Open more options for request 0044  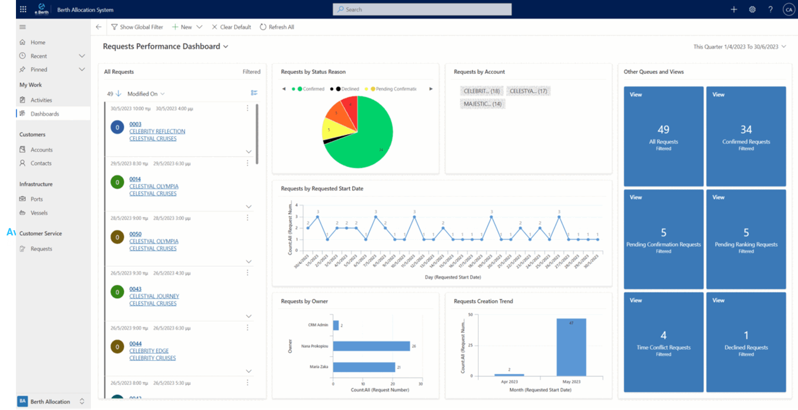pyautogui.click(x=248, y=328)
